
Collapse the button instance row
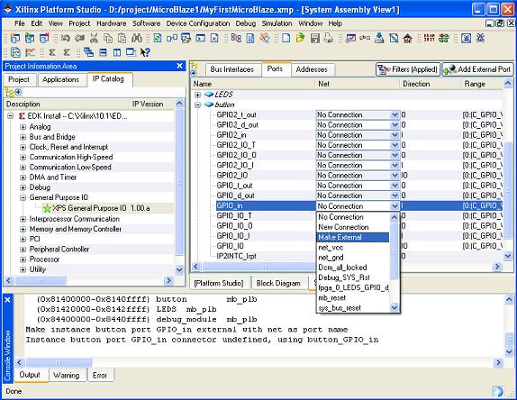pos(197,105)
